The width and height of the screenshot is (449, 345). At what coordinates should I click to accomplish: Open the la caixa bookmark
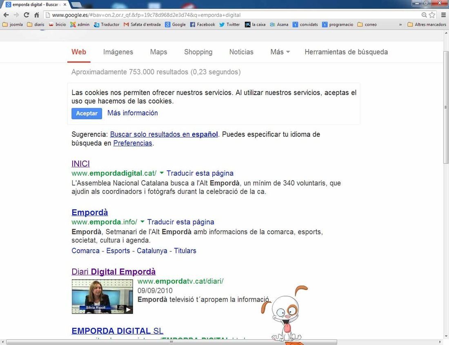255,24
